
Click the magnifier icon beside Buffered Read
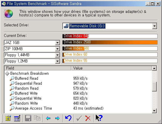tap(12, 79)
